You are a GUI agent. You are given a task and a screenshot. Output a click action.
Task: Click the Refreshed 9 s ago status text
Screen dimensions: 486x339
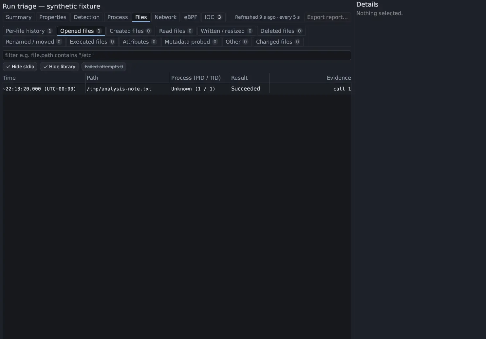[267, 17]
